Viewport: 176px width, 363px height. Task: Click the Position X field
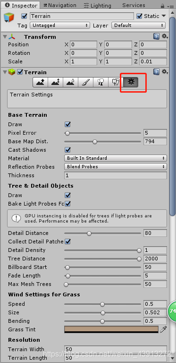pyautogui.click(x=84, y=44)
